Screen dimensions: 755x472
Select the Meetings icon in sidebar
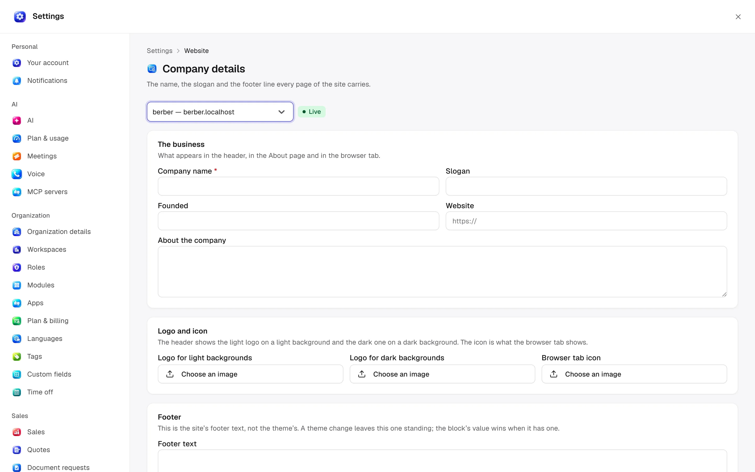17,156
